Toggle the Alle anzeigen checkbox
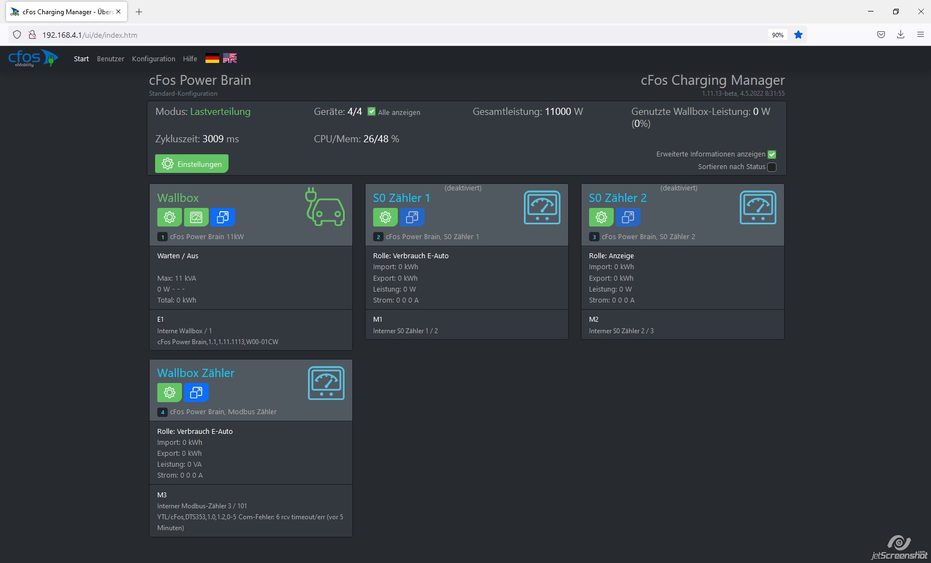Screen dimensions: 931x563 point(372,112)
